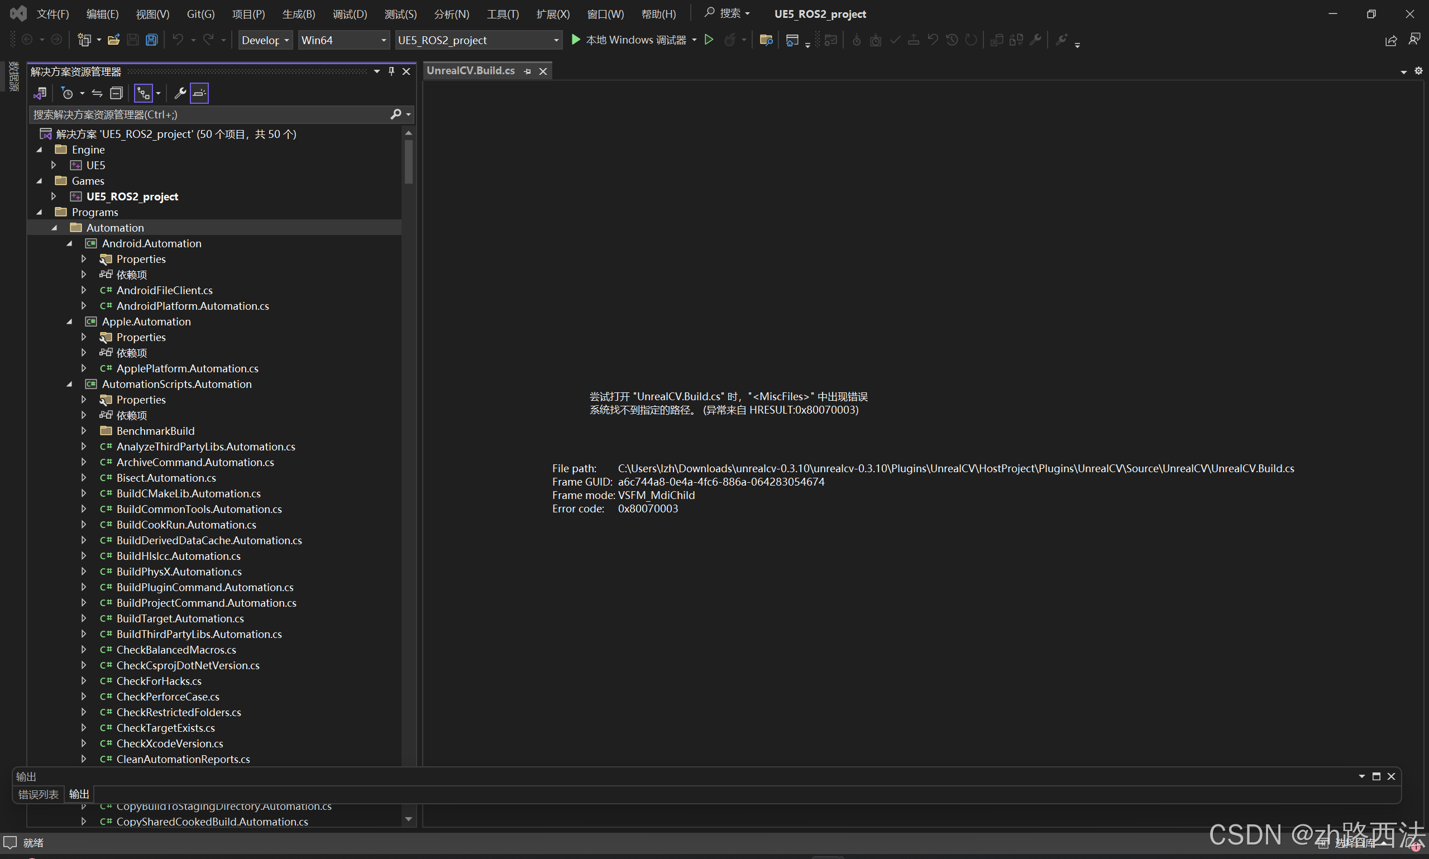Click the wrench toolbar icon near toolbar end

point(1062,40)
